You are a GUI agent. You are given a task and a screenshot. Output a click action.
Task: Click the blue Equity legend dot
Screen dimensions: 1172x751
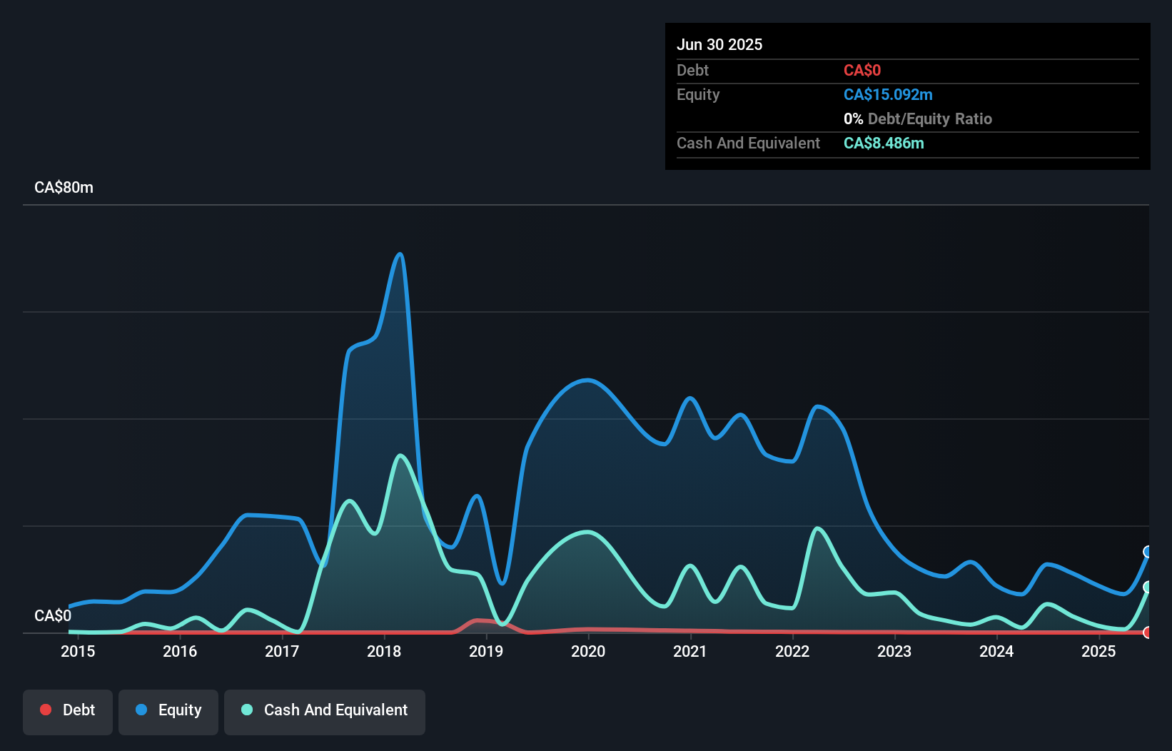[x=141, y=710]
